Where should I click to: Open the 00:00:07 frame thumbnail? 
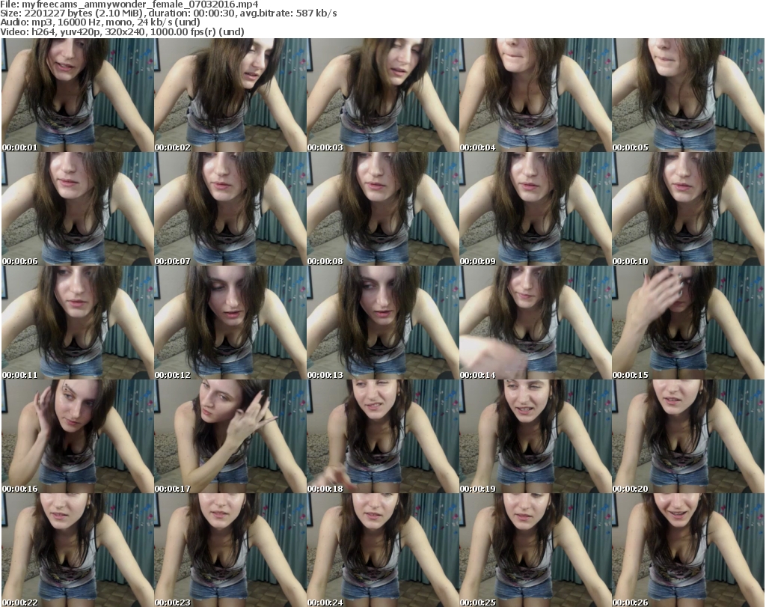230,209
